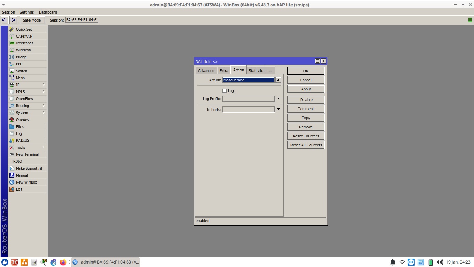Open the clock showing 19 Jan, 04:23

click(x=458, y=262)
